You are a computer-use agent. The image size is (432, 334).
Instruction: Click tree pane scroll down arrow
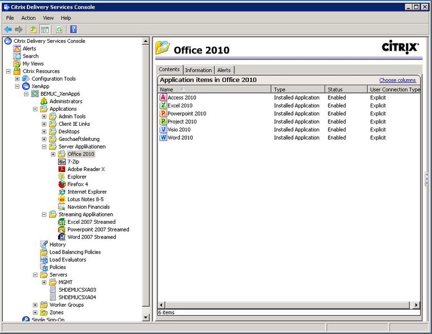(x=146, y=317)
